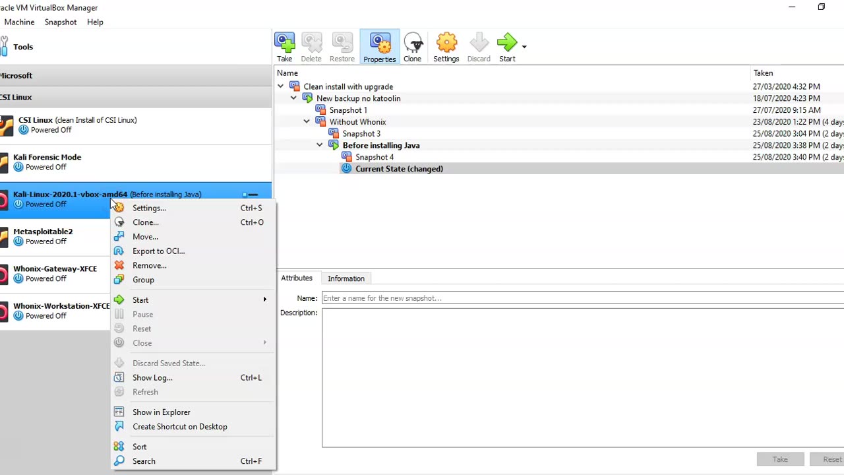Click the Take button below description
Screen dimensions: 844x475
(x=780, y=459)
